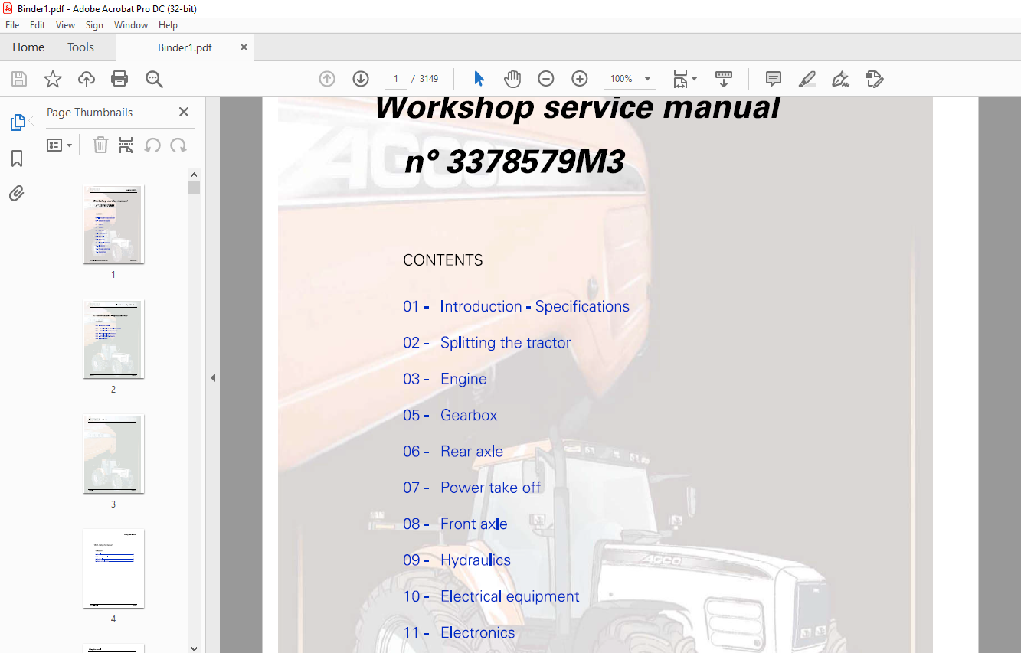Select page 1 thumbnail

[113, 224]
